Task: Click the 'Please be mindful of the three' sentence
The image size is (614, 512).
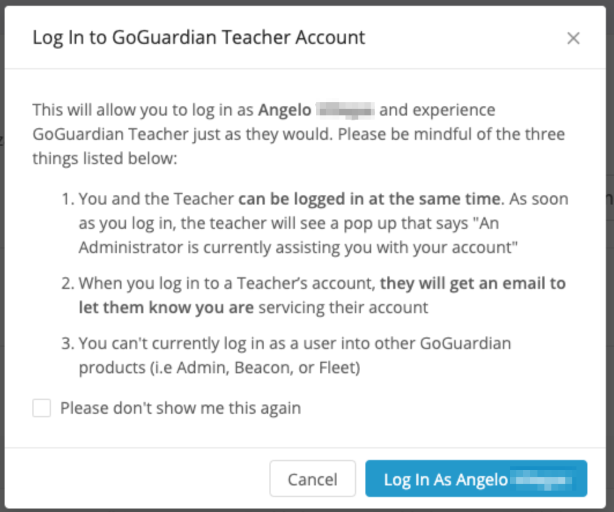Action: 451,134
